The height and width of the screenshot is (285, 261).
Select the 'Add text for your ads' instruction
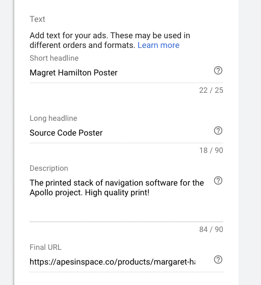110,40
